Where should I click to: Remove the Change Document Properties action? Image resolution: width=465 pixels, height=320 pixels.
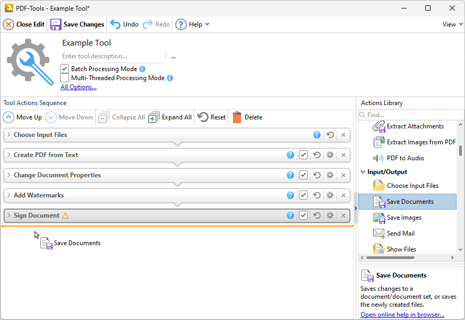(343, 175)
